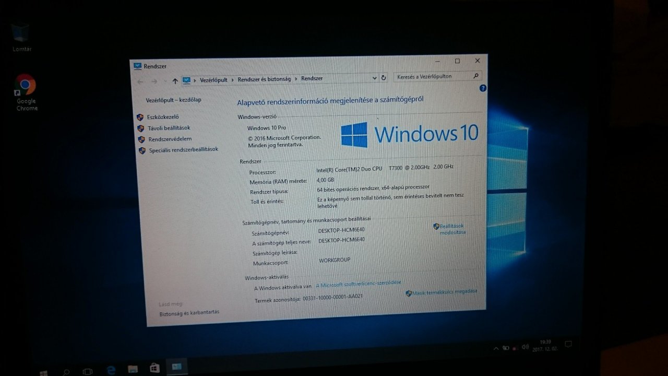Open Speciális rendszerbeállítások link
The width and height of the screenshot is (668, 376).
point(183,150)
